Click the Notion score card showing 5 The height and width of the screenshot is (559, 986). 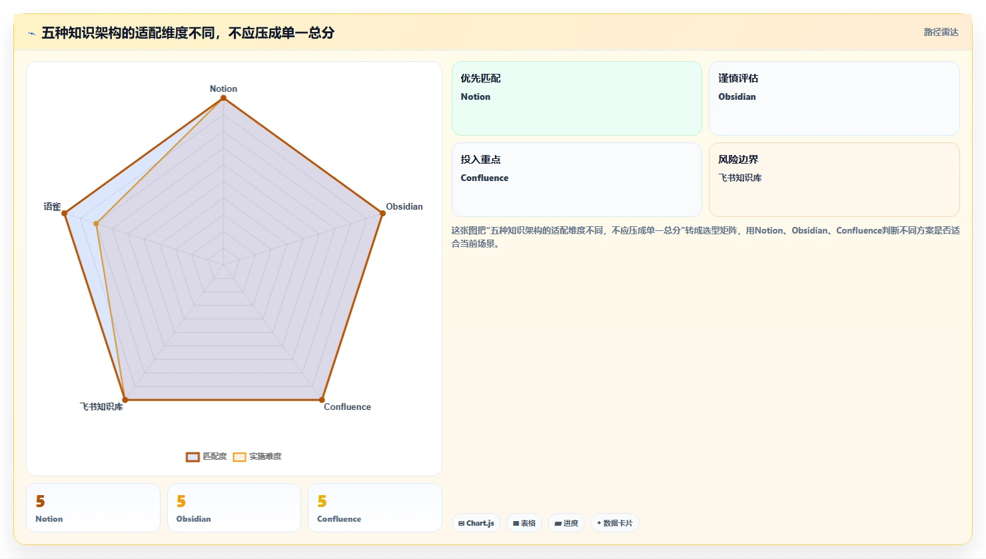93,508
